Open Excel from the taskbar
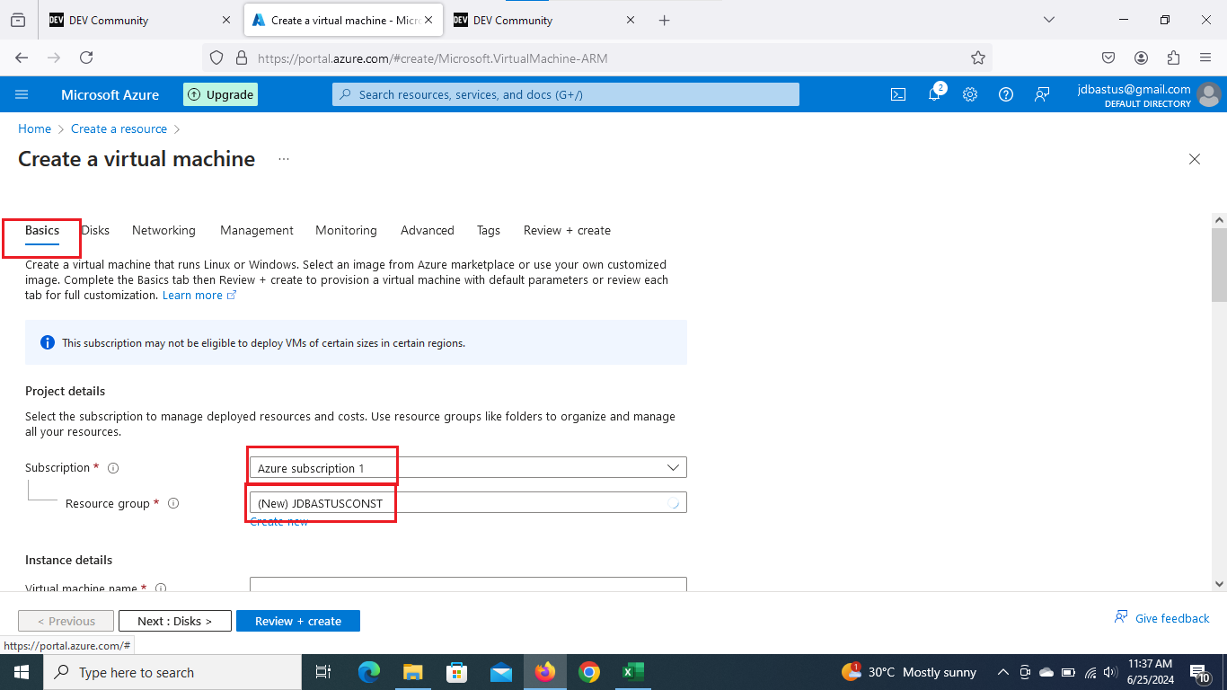1227x690 pixels. pyautogui.click(x=633, y=672)
